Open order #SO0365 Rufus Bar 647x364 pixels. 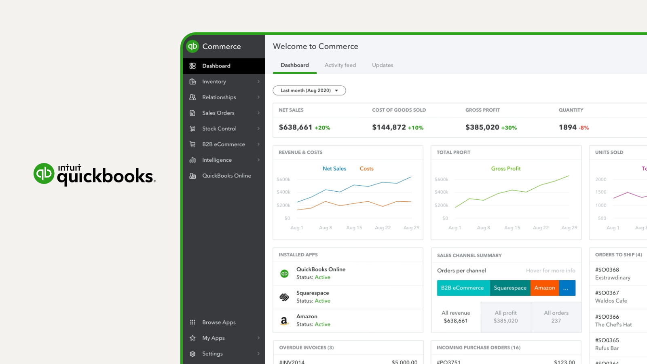[618, 344]
